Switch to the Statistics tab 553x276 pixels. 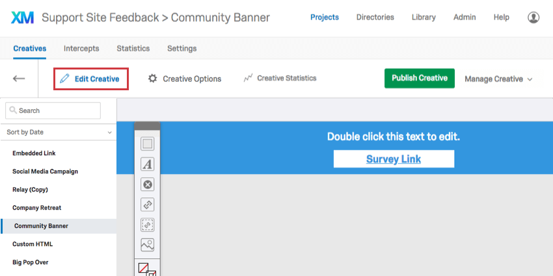(133, 48)
